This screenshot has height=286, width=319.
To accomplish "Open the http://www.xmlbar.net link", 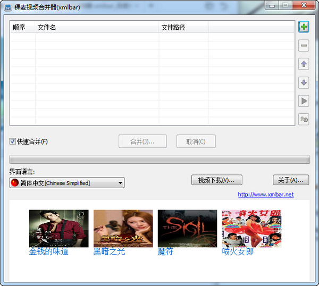I will [265, 195].
